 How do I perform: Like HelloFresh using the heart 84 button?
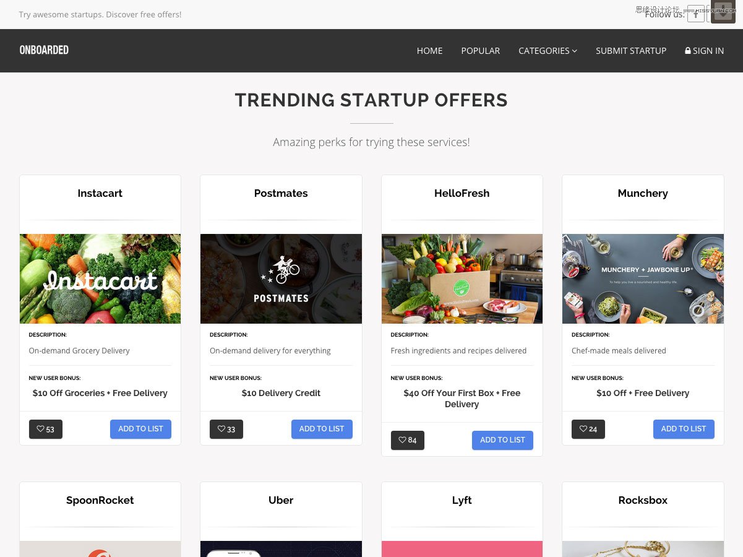[x=408, y=440]
